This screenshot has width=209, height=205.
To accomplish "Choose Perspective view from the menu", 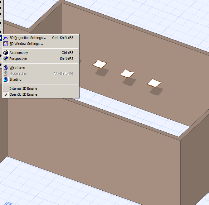I will tap(41, 59).
